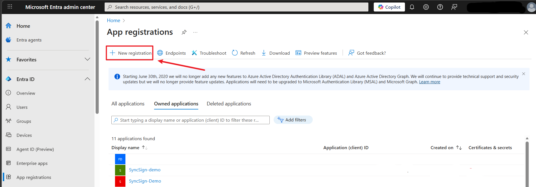Dismiss the ADAL information banner
This screenshot has width=536, height=187.
point(523,74)
